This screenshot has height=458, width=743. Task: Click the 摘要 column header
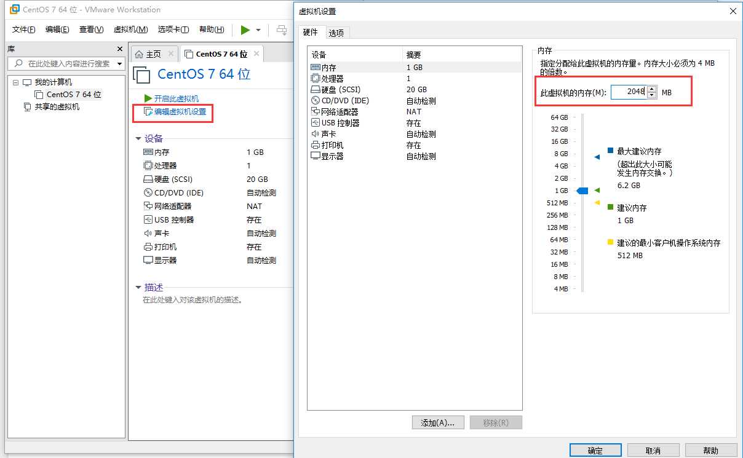(x=462, y=55)
